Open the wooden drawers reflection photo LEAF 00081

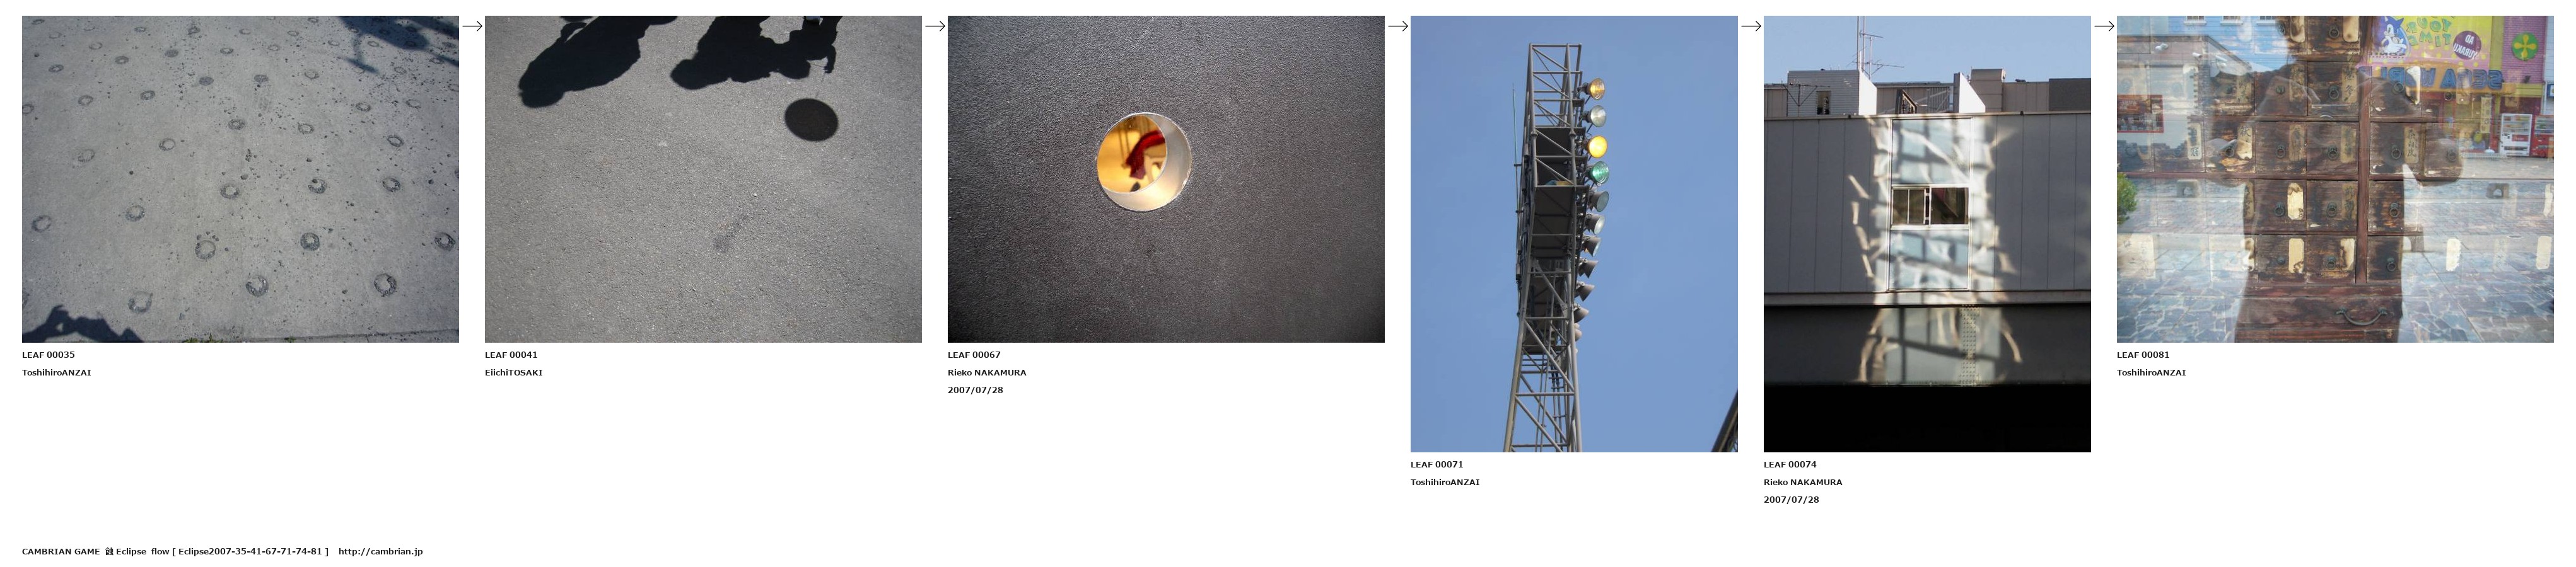tap(2335, 179)
